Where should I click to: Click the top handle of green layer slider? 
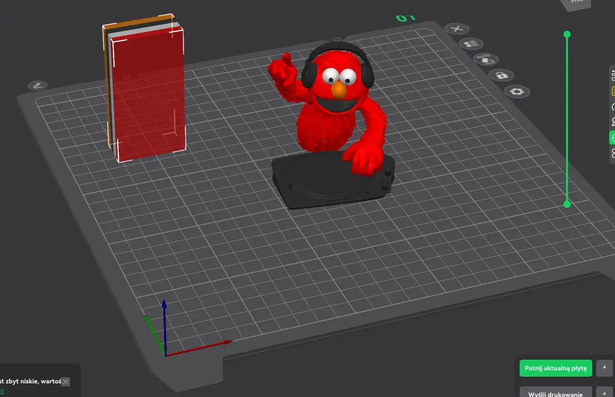(x=567, y=34)
